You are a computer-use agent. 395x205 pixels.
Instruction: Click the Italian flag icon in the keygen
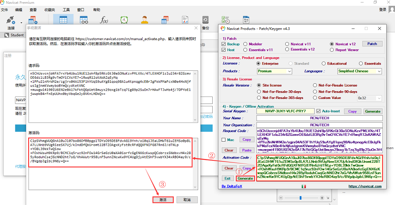tap(304, 186)
